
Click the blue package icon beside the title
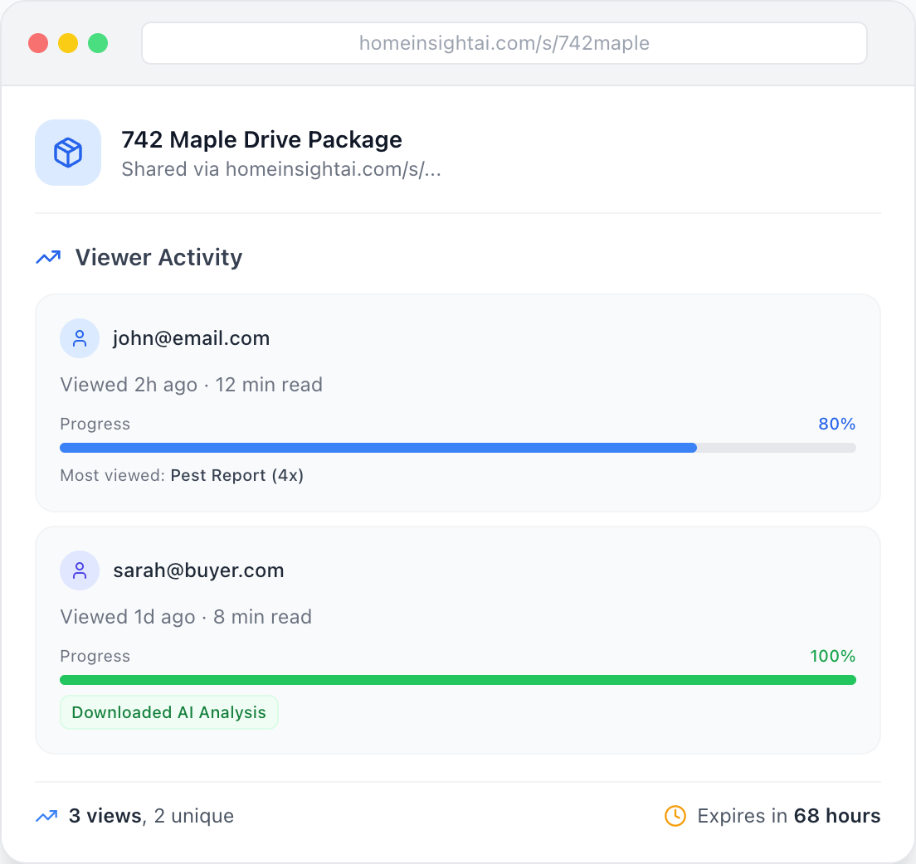coord(67,153)
